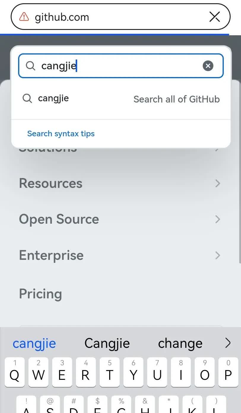Expand the Enterprise menu chevron
The height and width of the screenshot is (413, 241).
point(218,255)
